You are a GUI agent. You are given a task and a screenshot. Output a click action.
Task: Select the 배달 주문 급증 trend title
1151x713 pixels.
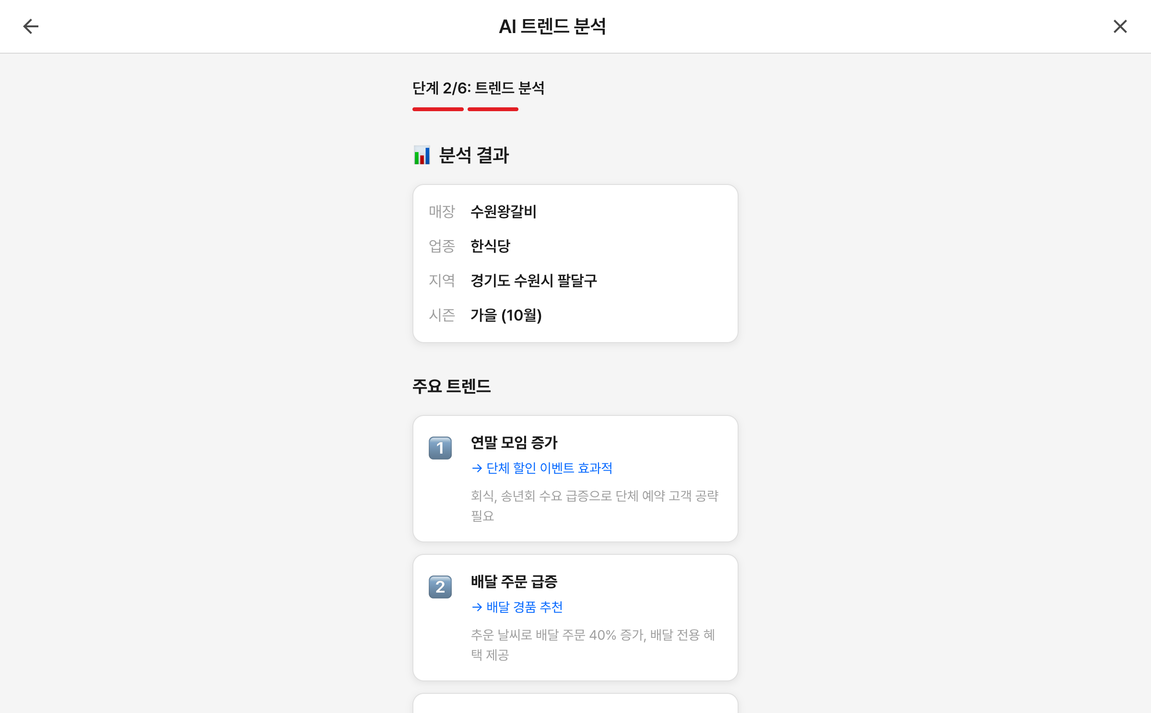point(514,581)
